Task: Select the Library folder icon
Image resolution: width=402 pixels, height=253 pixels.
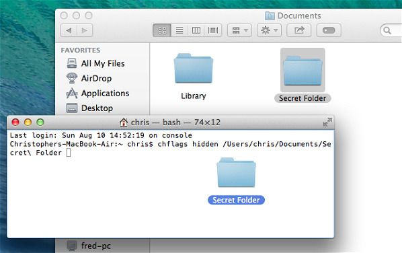Action: (x=194, y=68)
